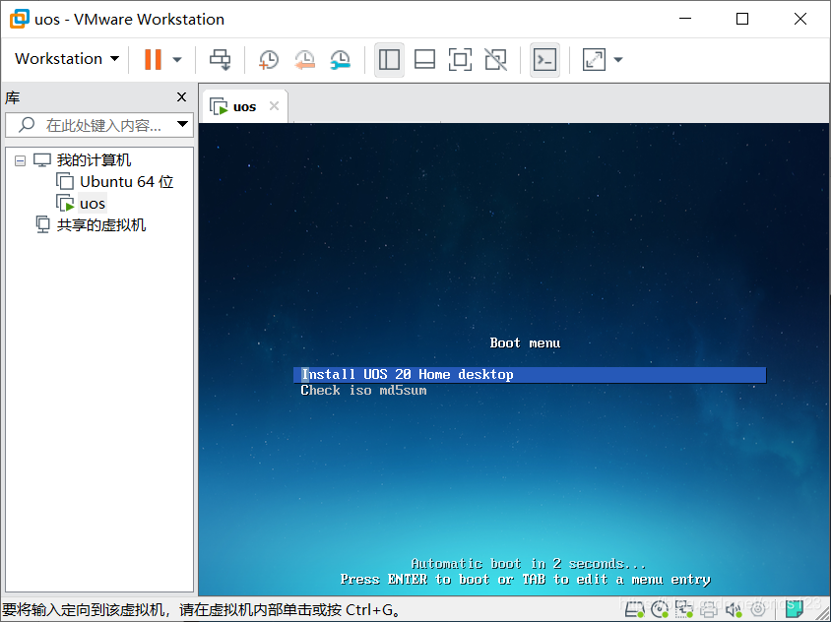
Task: Open the snapshot manager
Action: point(341,59)
